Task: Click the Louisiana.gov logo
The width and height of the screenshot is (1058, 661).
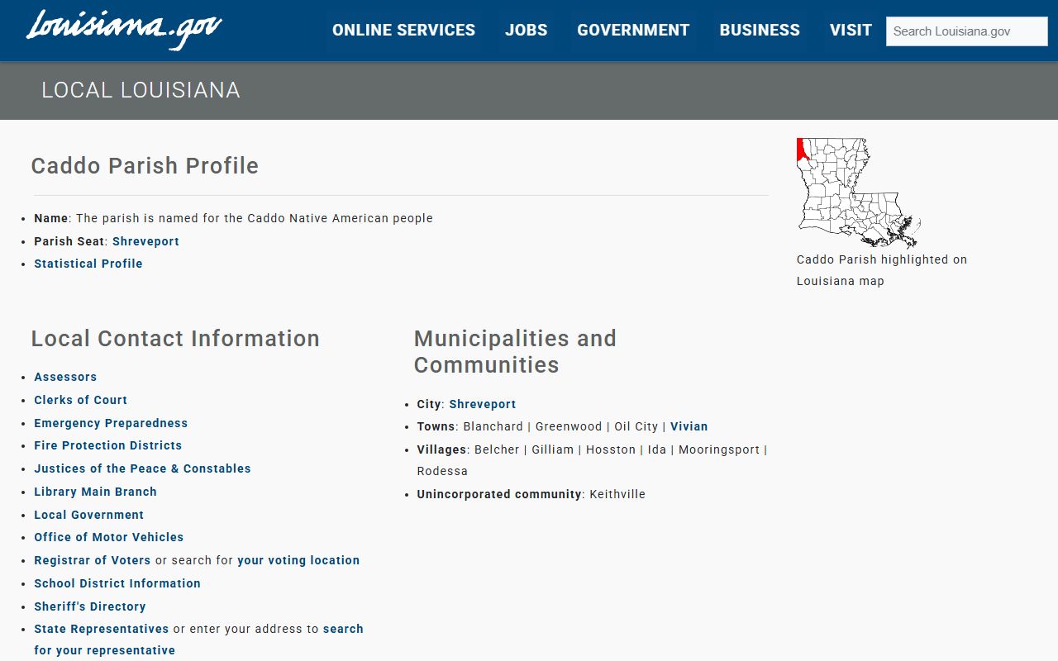Action: click(124, 29)
